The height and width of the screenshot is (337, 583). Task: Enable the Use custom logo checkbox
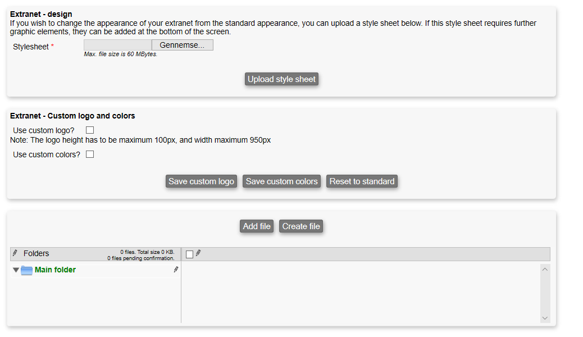pos(90,130)
